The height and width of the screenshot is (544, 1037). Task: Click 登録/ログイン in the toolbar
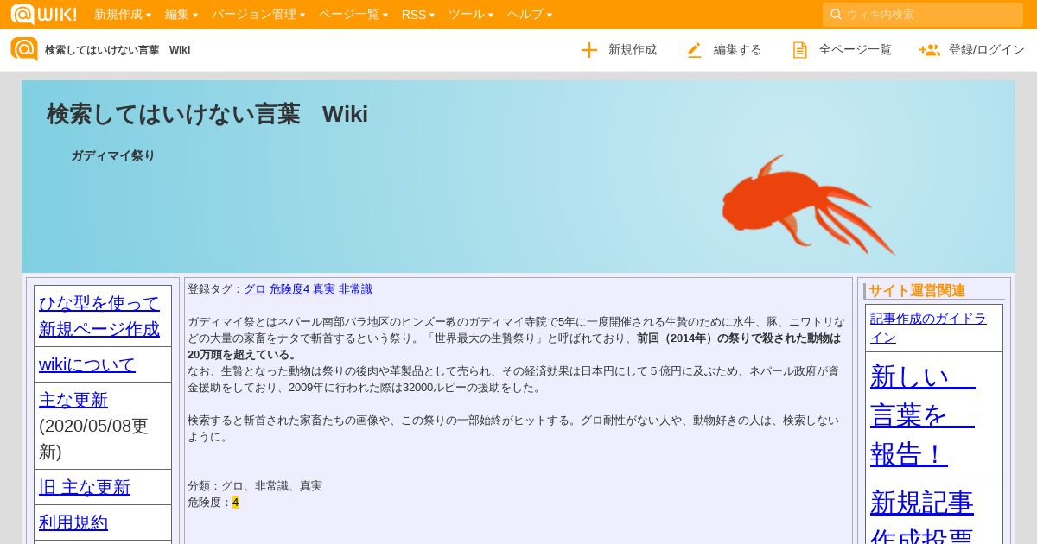(x=972, y=50)
